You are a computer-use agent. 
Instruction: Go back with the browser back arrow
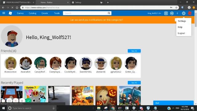click(x=3, y=7)
